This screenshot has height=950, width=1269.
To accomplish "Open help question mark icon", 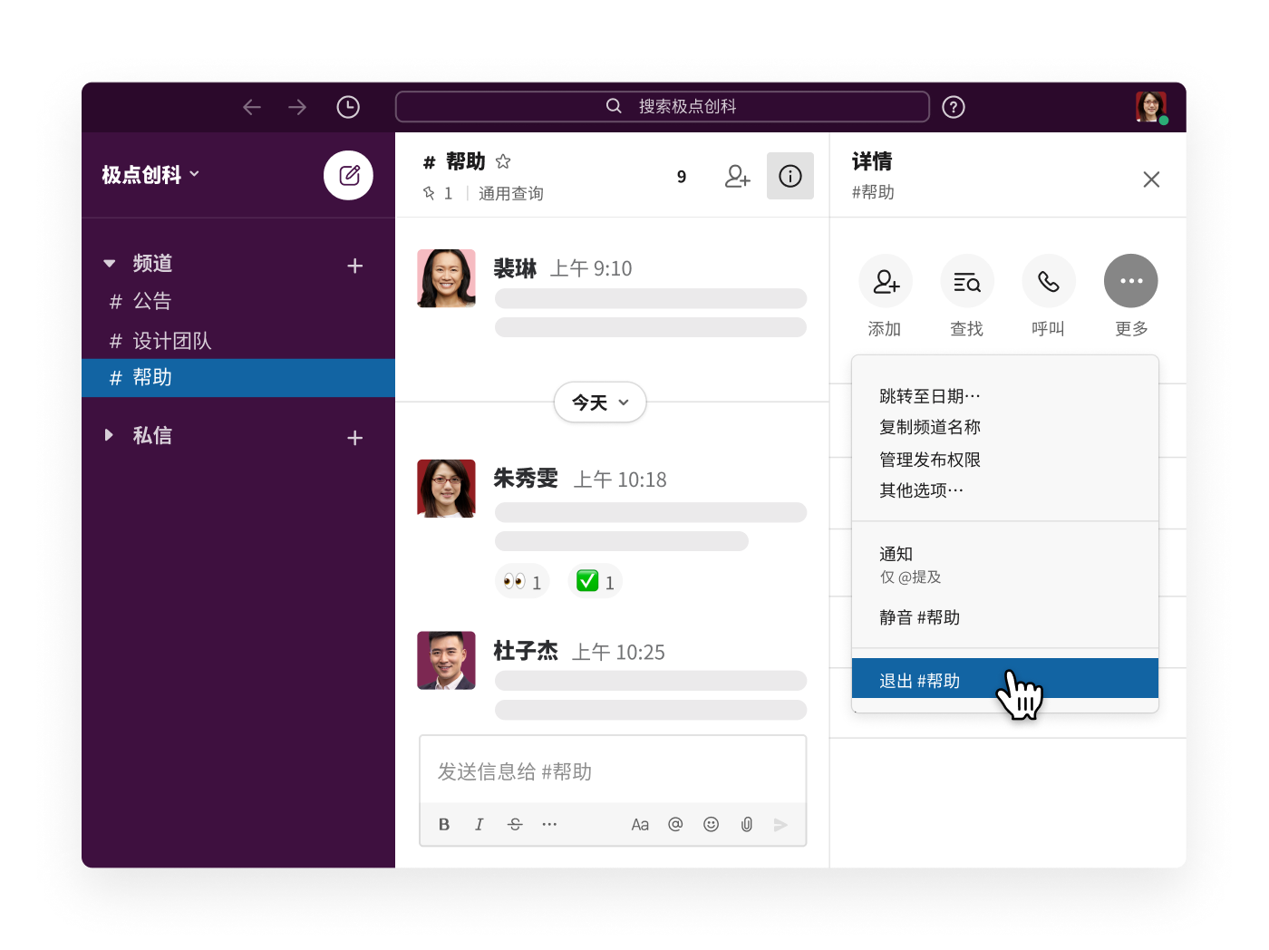I will point(954,107).
